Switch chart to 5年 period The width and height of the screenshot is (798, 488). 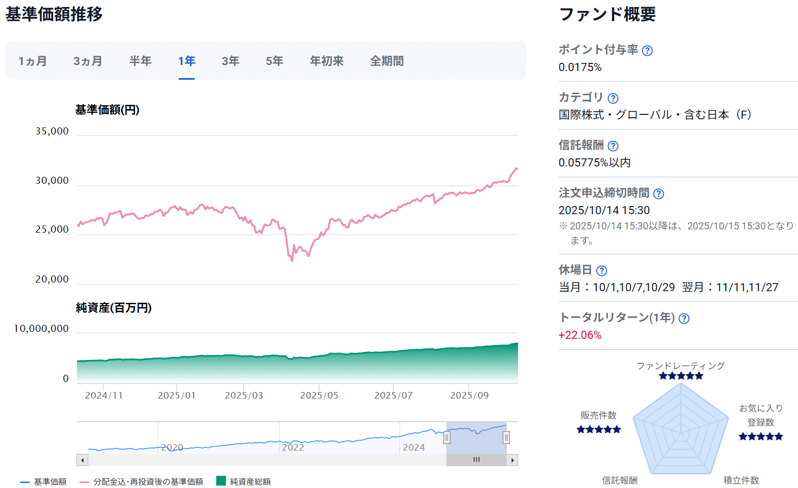[274, 61]
